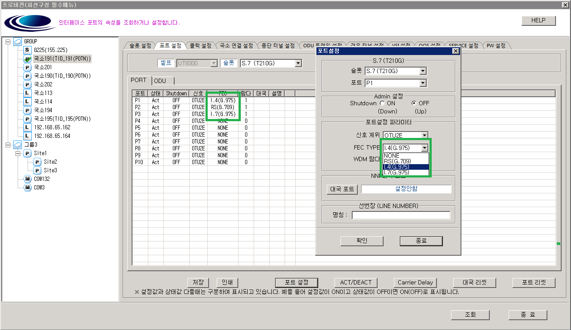Click the 종료 button in 포트설정 dialog
571x330 pixels.
click(x=421, y=241)
